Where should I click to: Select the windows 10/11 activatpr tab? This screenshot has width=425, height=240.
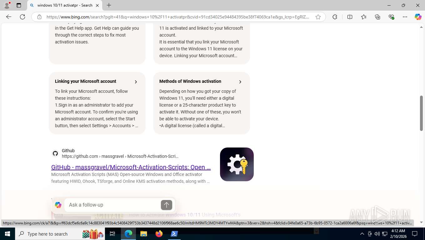[65, 5]
